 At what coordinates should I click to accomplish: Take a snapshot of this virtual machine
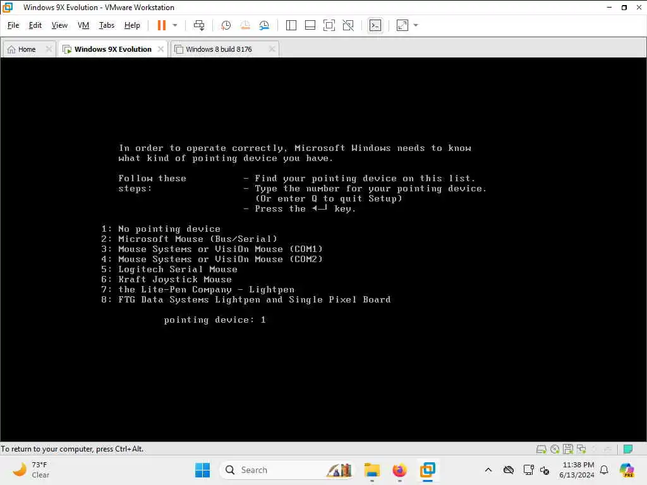(x=226, y=25)
